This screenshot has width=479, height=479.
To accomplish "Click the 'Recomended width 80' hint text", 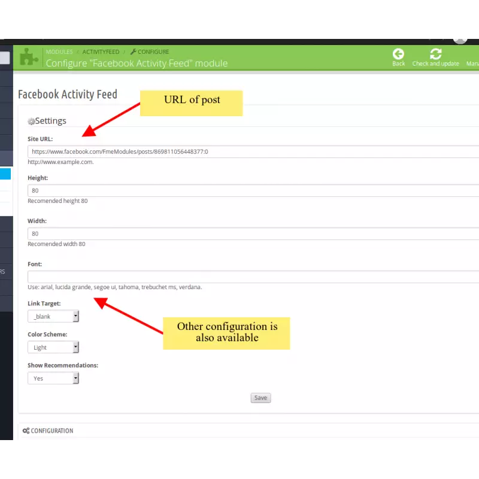I will [56, 244].
